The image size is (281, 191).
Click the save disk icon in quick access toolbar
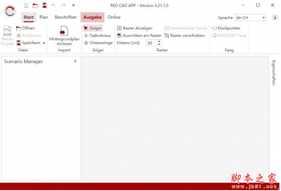point(44,5)
